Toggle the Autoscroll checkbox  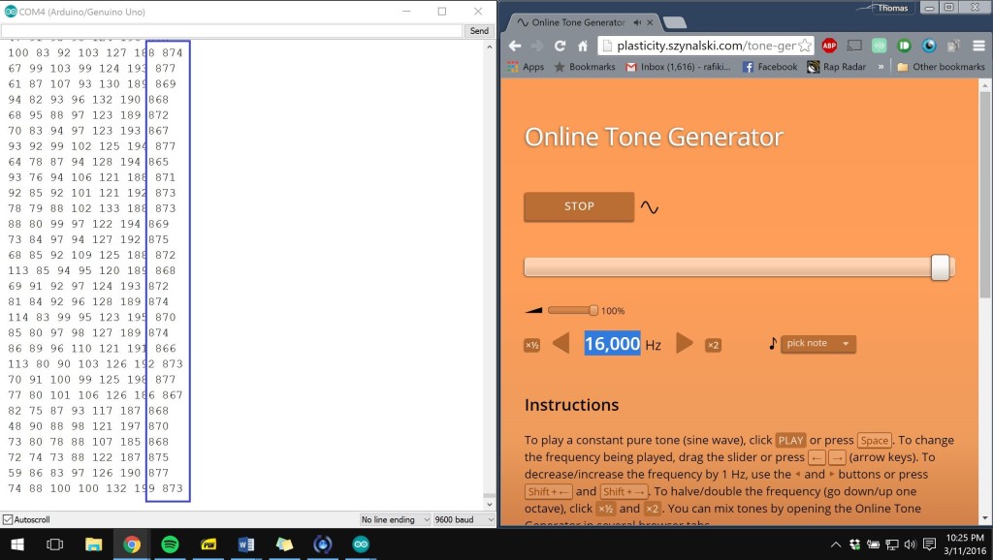click(8, 520)
